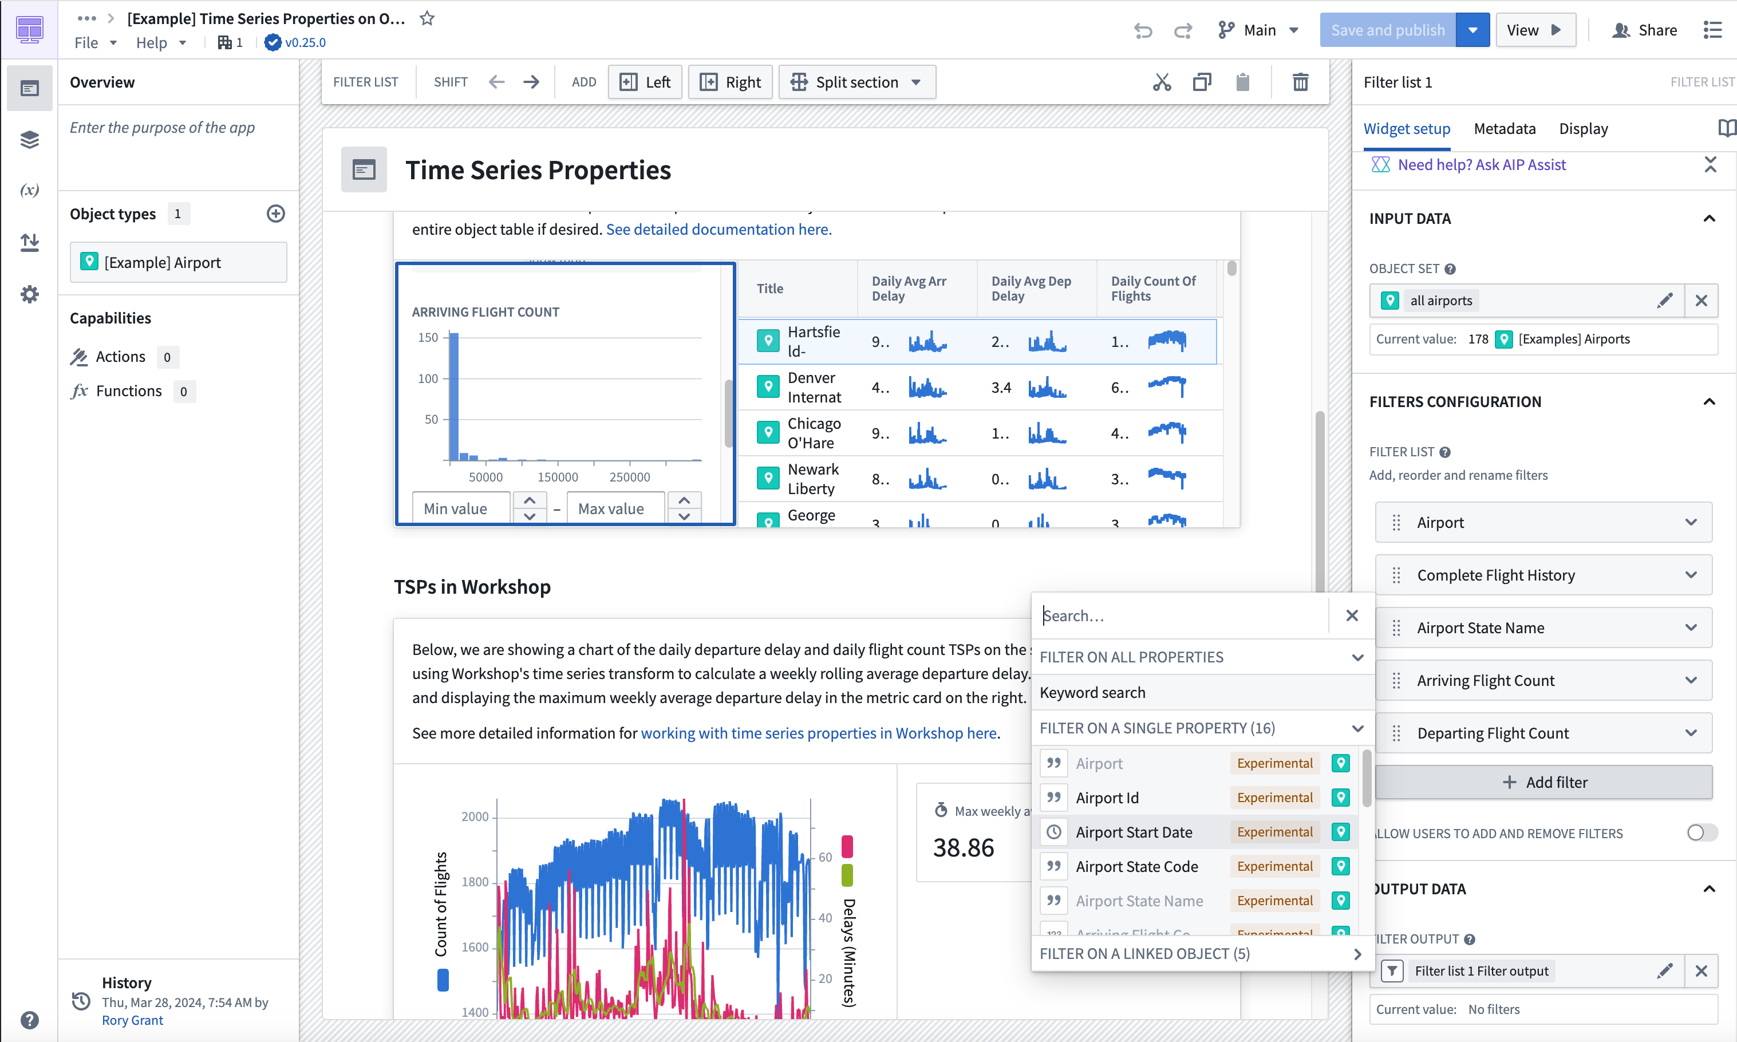Switch to the Metadata tab
This screenshot has height=1042, width=1737.
1505,128
